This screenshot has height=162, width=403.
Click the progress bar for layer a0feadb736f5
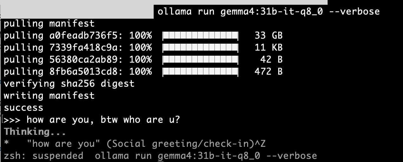[x=200, y=35]
